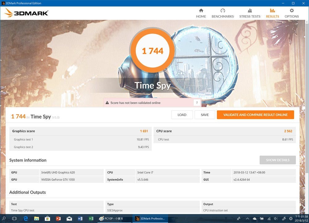Click the Intel(R) UHD Graphics 620 cell

[71, 173]
